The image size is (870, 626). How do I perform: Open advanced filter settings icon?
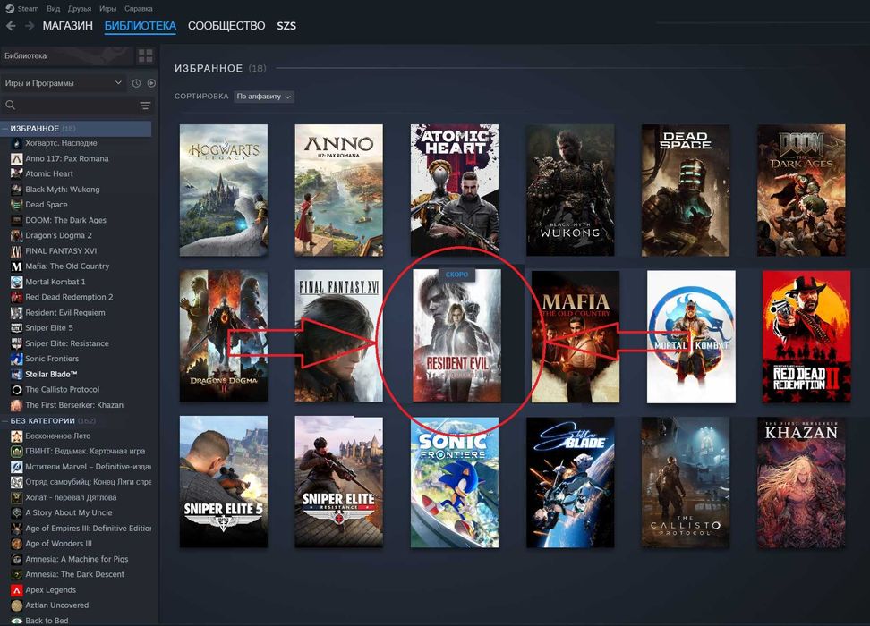click(145, 106)
